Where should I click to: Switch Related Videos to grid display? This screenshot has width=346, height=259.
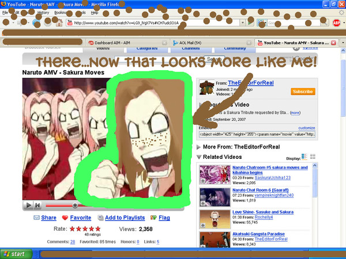coord(313,157)
